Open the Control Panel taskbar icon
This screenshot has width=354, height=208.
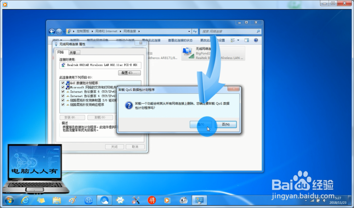click(199, 200)
